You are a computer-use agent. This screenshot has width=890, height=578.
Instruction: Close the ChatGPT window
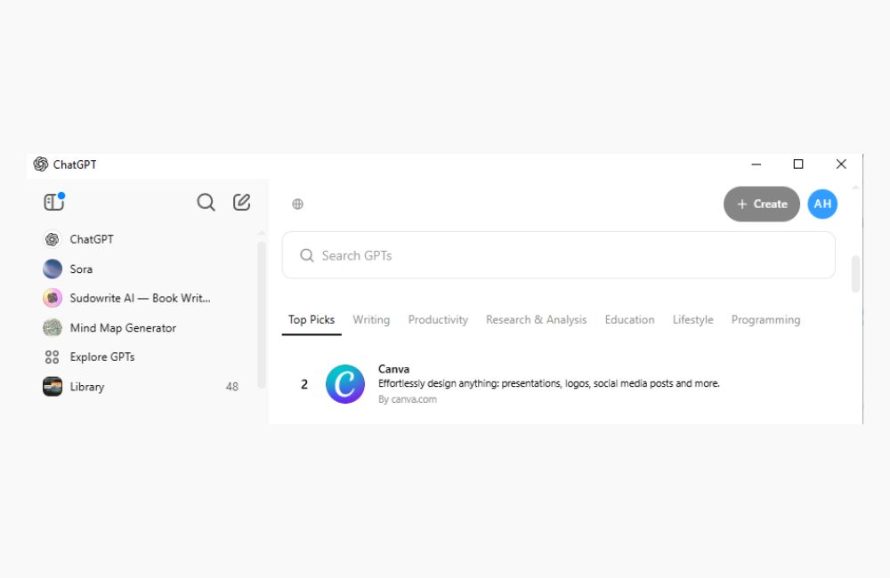click(x=841, y=165)
